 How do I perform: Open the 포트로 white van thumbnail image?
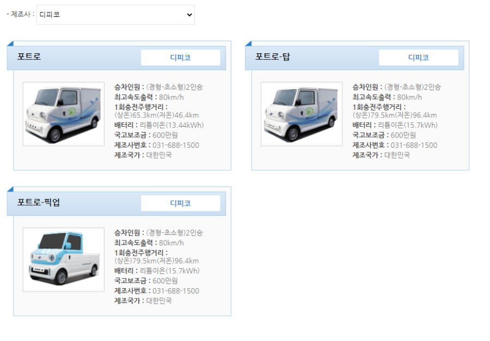(x=64, y=114)
